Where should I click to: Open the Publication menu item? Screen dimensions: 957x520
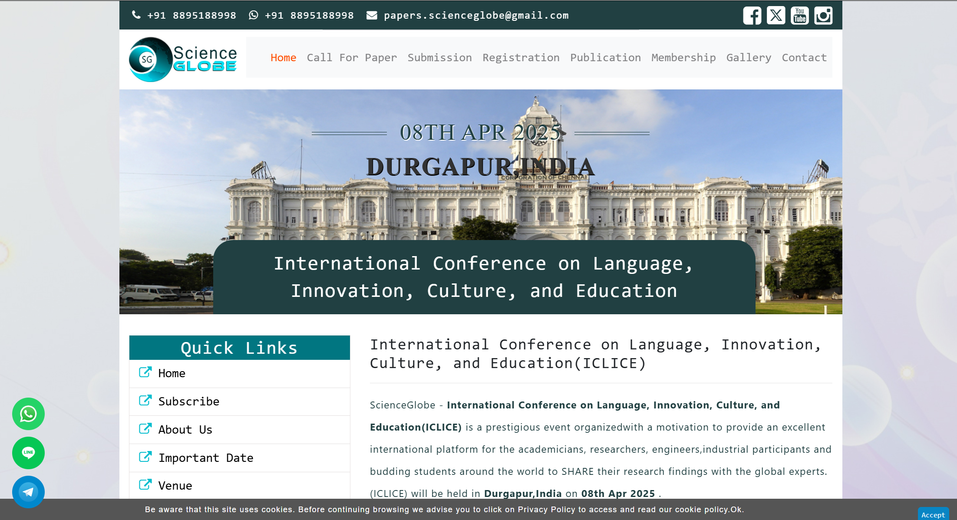(x=605, y=58)
